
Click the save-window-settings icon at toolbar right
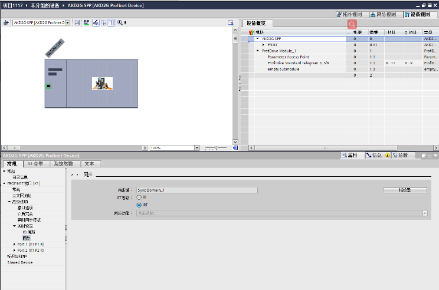click(231, 22)
